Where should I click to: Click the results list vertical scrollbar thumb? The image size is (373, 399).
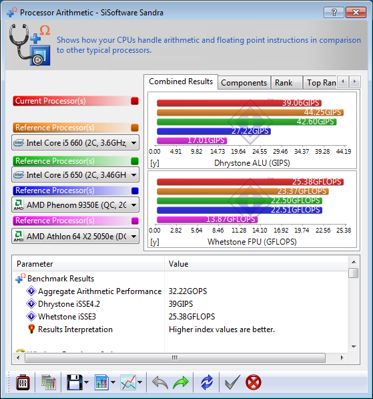click(354, 273)
